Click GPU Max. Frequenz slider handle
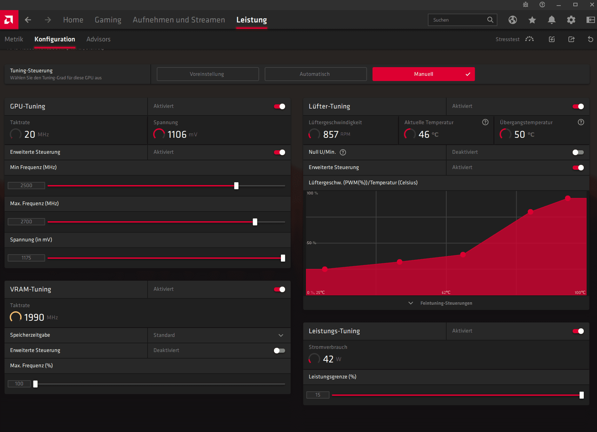Screen dimensions: 597x432 tap(255, 222)
